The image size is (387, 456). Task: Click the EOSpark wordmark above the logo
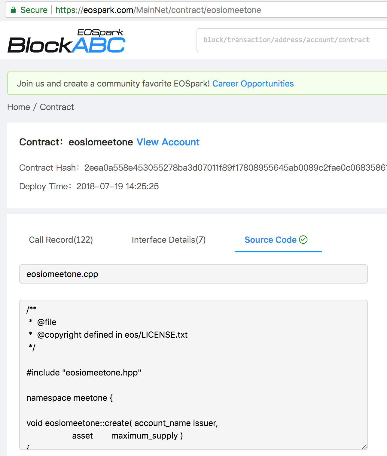(100, 32)
